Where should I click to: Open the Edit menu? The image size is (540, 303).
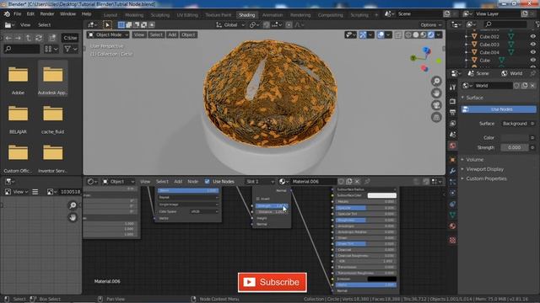pos(30,14)
